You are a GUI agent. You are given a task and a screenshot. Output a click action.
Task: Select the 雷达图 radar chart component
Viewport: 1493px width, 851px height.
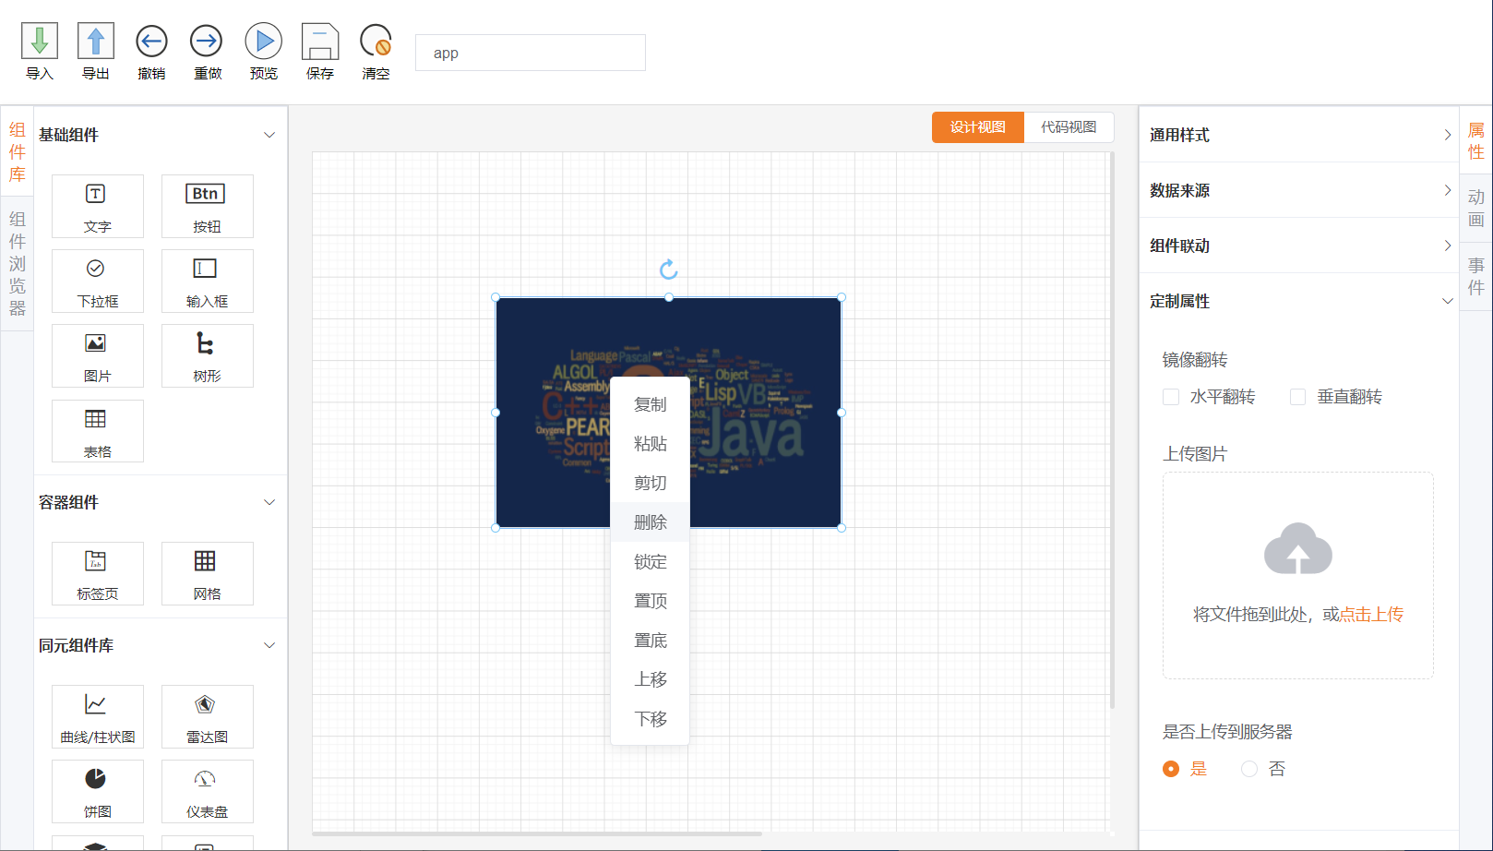[208, 716]
